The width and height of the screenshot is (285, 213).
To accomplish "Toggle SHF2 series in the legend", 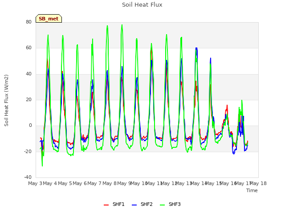I will (x=142, y=204).
